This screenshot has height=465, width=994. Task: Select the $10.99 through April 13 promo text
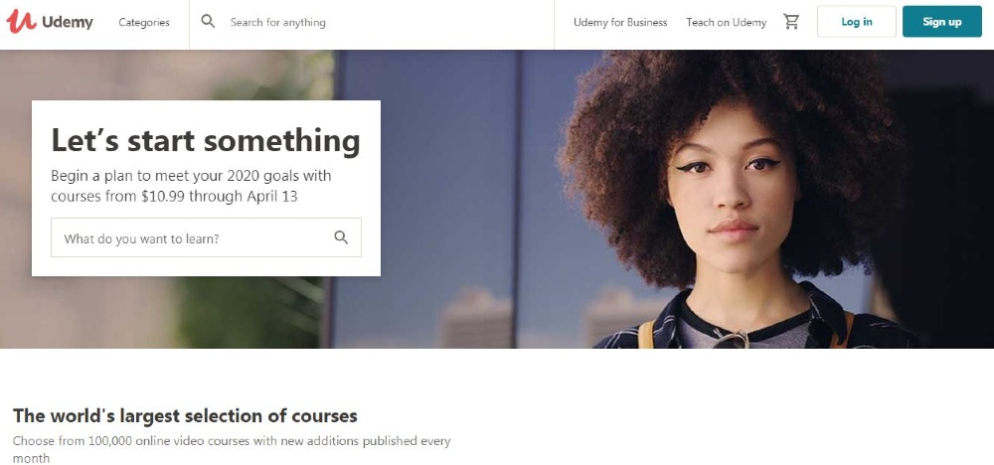(x=220, y=197)
